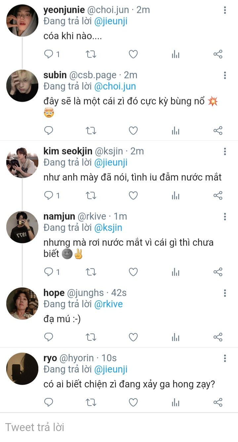The width and height of the screenshot is (238, 442).
Task: Like kim seokjin's tweet
Action: tap(133, 196)
